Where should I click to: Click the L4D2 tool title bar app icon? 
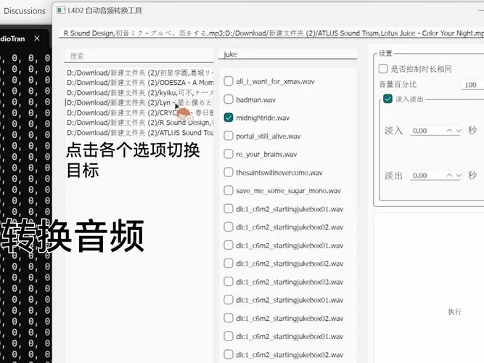(61, 10)
